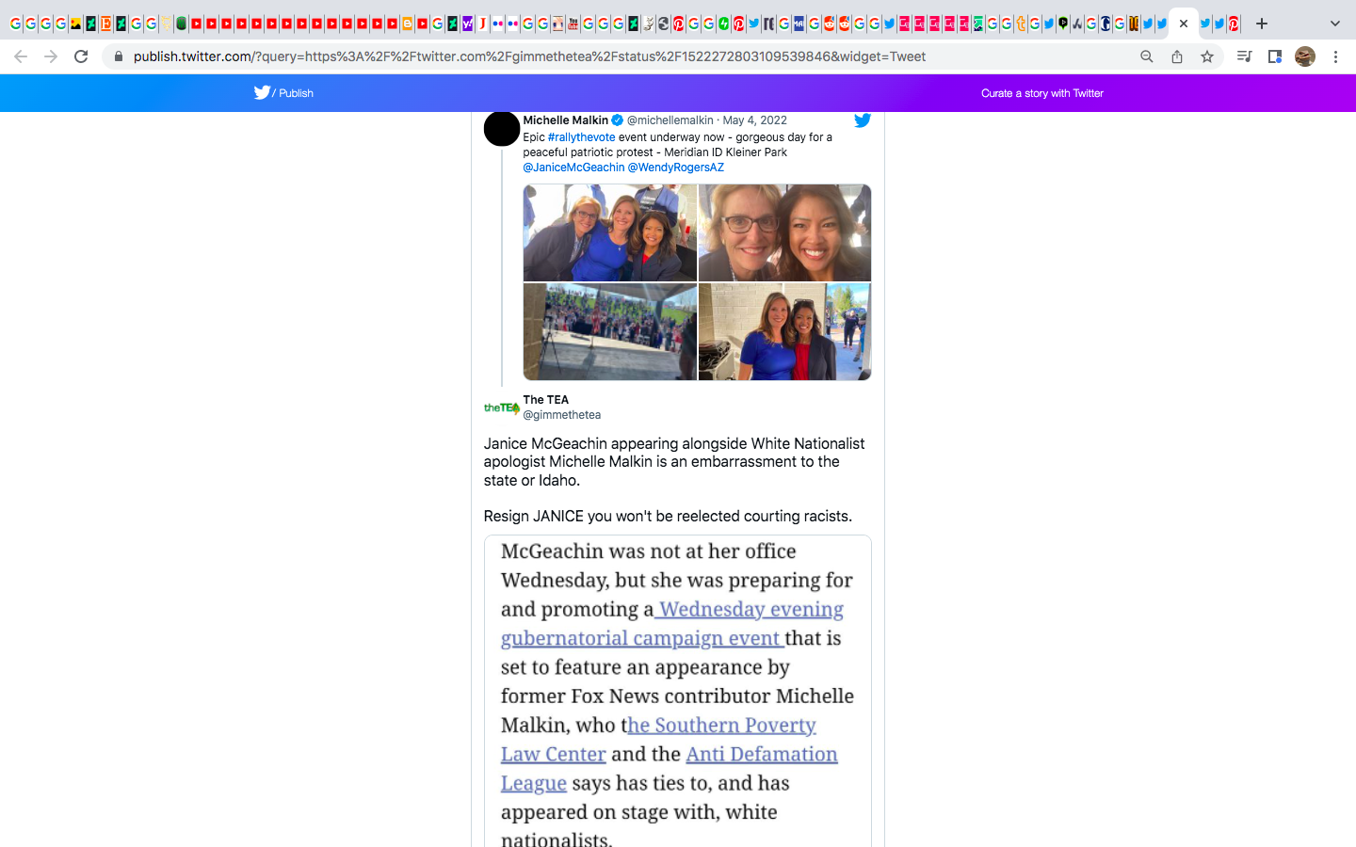Close the active tab with X
Image resolution: width=1356 pixels, height=847 pixels.
point(1184,24)
